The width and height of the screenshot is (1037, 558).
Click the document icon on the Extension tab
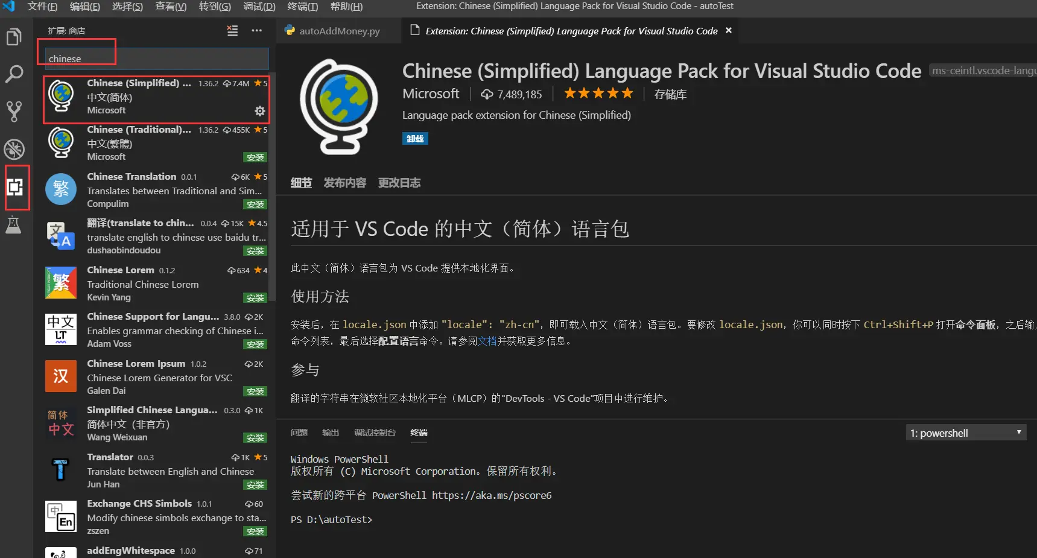(x=415, y=30)
